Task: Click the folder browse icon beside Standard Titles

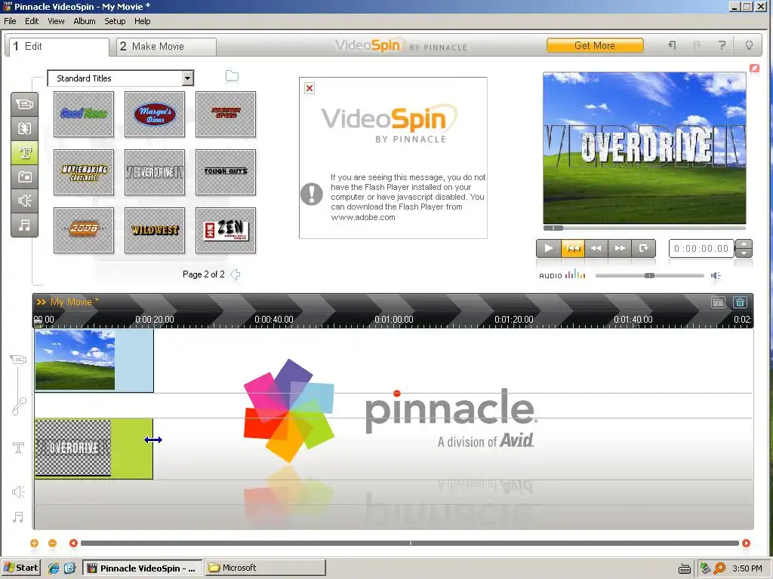Action: (232, 76)
